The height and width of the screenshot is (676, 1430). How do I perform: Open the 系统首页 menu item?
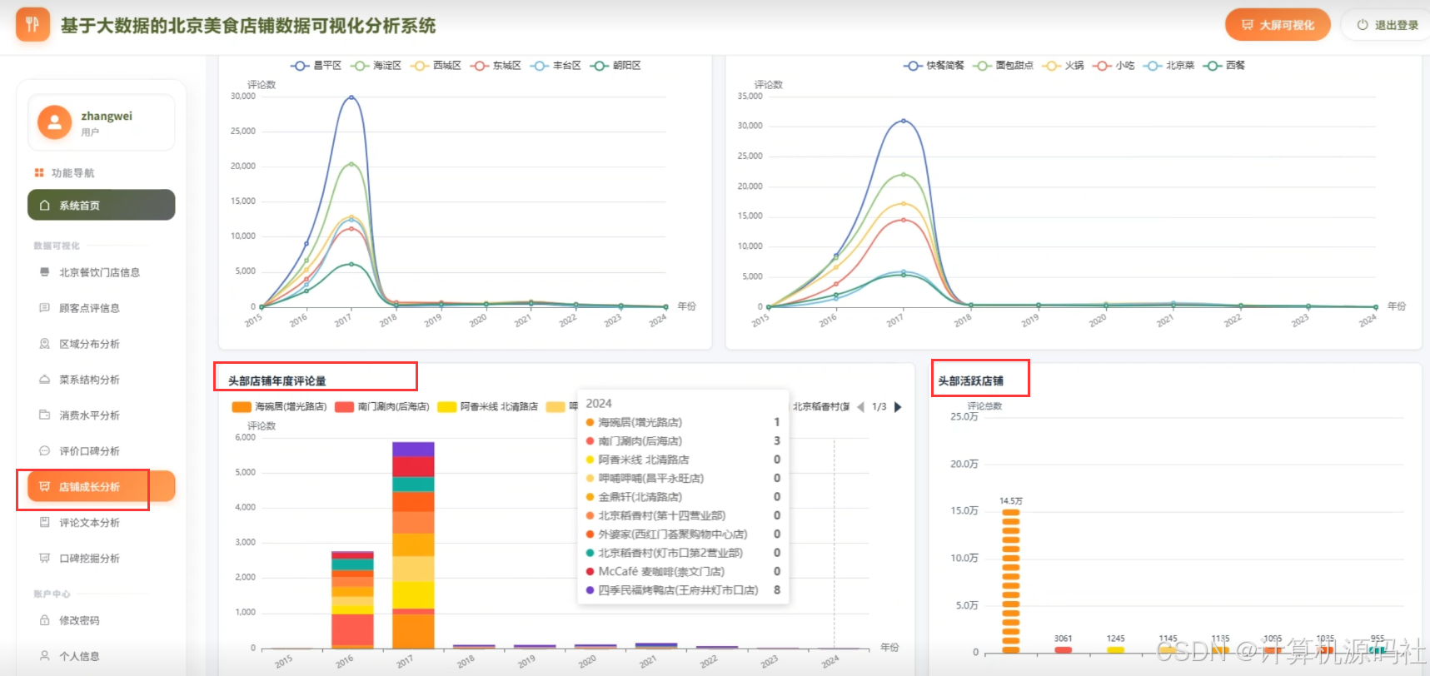click(x=102, y=205)
